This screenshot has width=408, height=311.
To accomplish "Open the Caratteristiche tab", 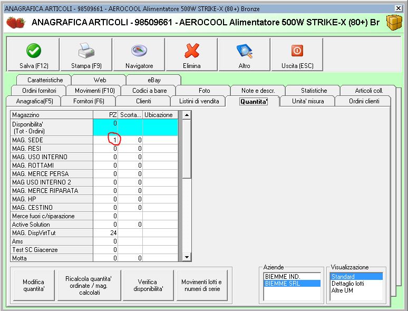I will (45, 80).
